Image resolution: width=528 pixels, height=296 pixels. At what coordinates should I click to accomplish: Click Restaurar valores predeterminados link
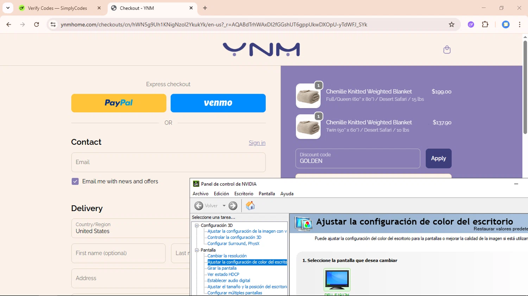point(501,229)
